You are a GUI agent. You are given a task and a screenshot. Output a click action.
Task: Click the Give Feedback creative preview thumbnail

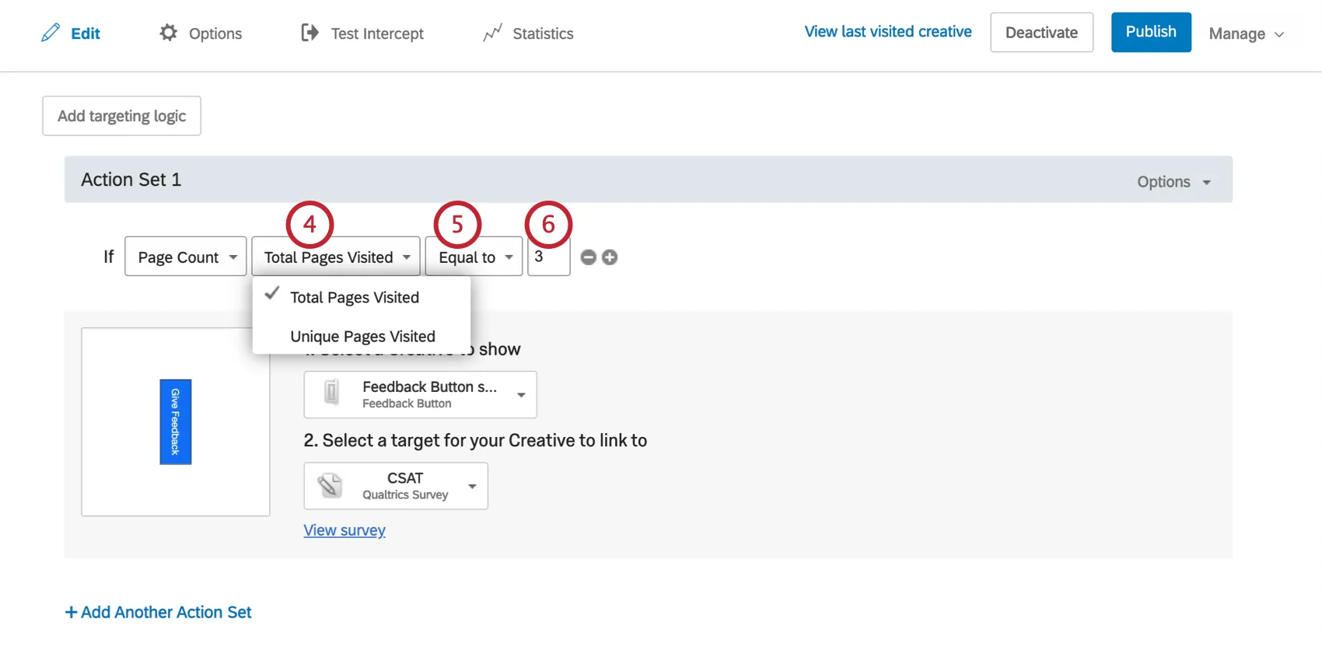[176, 421]
